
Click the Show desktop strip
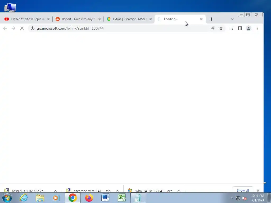(x=269, y=198)
